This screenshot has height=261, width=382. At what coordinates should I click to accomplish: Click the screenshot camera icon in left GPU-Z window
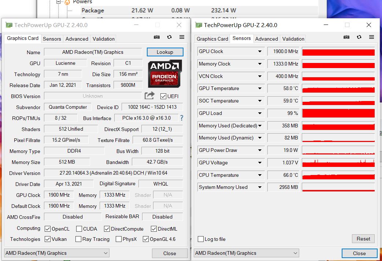pos(157,37)
